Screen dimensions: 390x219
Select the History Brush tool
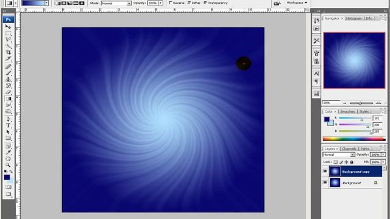coord(8,86)
